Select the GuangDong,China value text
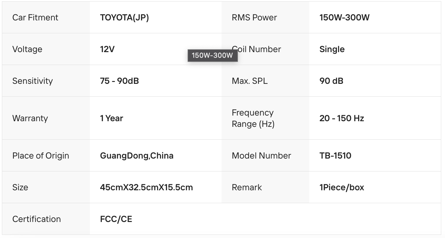The height and width of the screenshot is (238, 445). click(137, 156)
